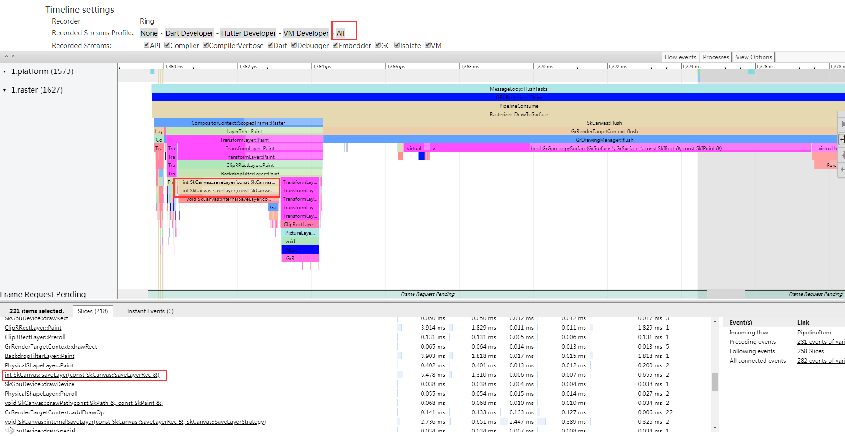Select the timing marker tool

842,169
